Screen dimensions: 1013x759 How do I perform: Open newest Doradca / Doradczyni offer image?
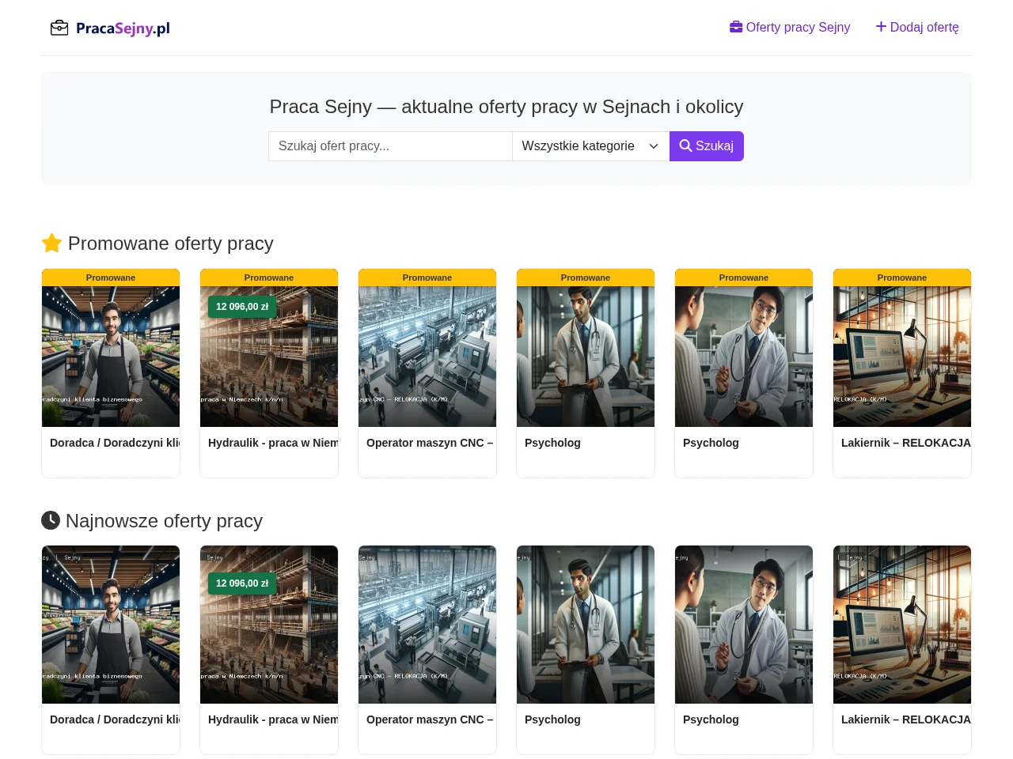[x=111, y=625]
